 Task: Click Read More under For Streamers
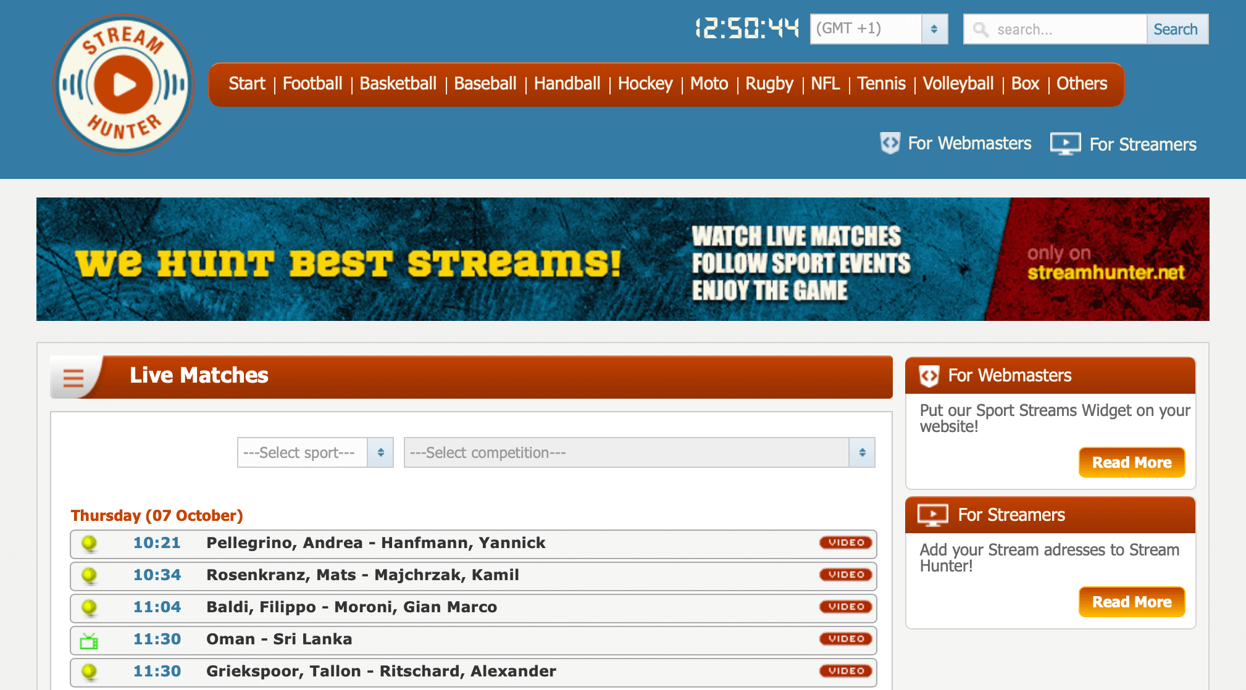pyautogui.click(x=1131, y=602)
